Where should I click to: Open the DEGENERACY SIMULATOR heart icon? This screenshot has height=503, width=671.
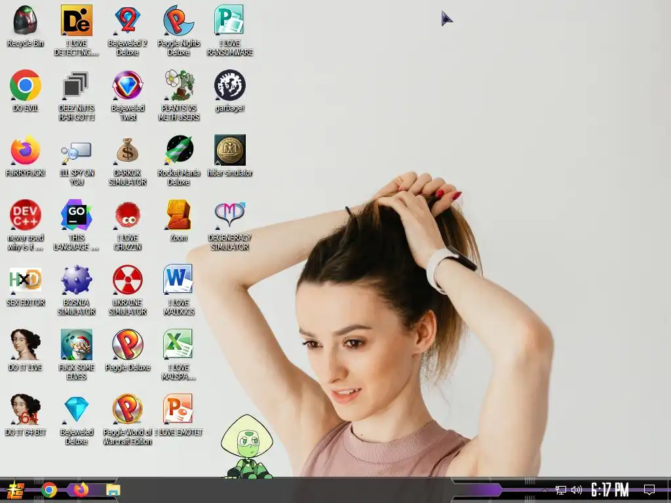point(230,214)
